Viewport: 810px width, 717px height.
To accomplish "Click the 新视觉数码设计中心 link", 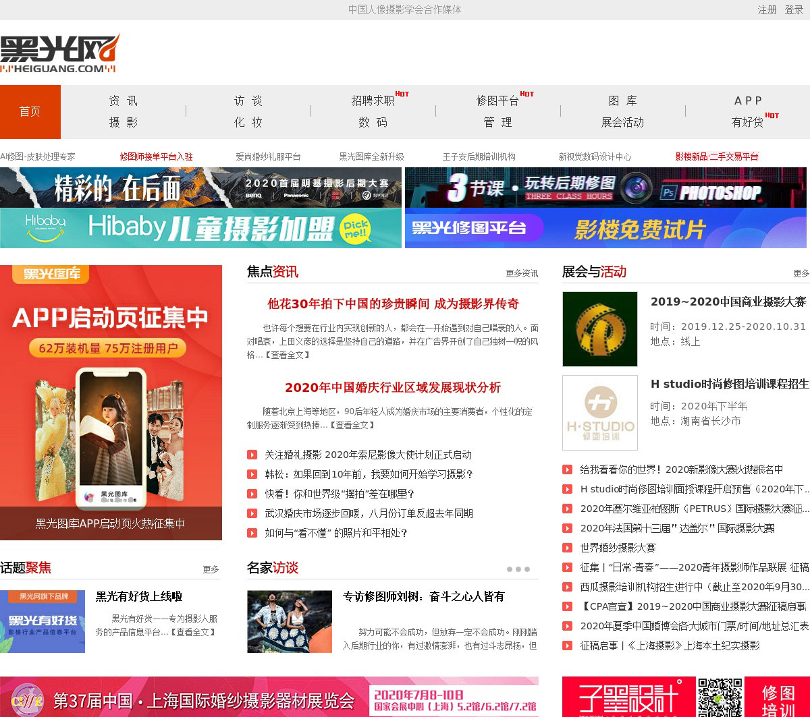I will coord(595,156).
